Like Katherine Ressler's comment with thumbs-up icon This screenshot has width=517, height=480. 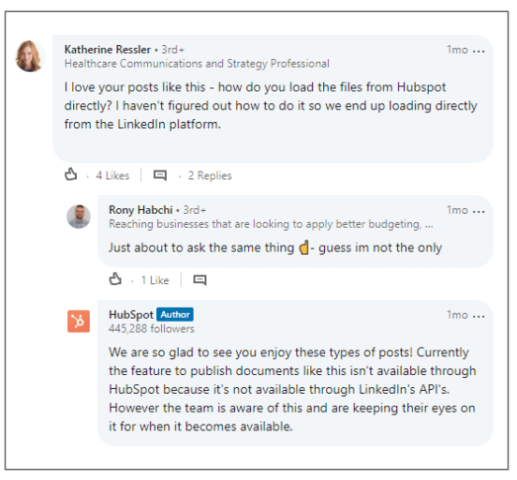click(71, 174)
